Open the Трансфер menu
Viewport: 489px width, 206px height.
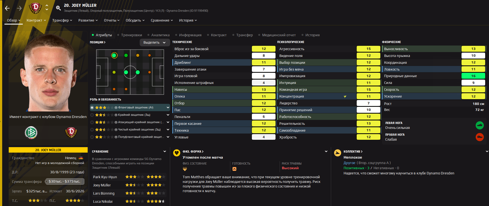coord(62,20)
